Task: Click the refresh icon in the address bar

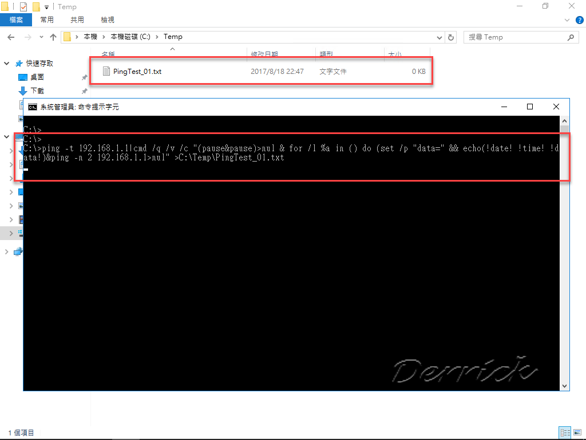Action: coord(451,37)
